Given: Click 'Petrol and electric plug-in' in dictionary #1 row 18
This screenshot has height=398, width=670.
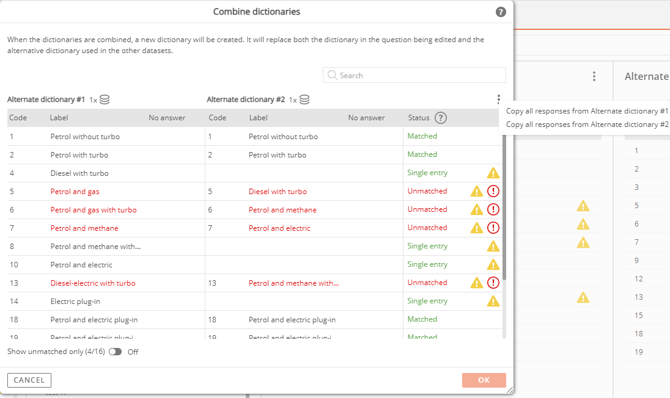Looking at the screenshot, I should [x=94, y=320].
